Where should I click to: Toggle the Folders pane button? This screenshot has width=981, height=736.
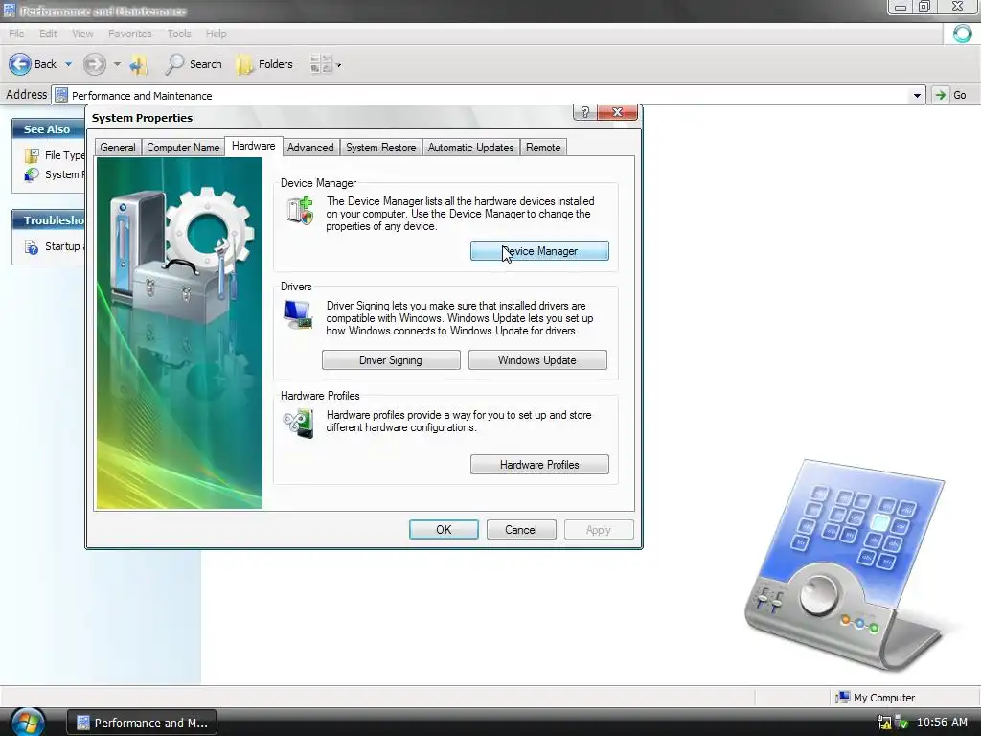264,64
